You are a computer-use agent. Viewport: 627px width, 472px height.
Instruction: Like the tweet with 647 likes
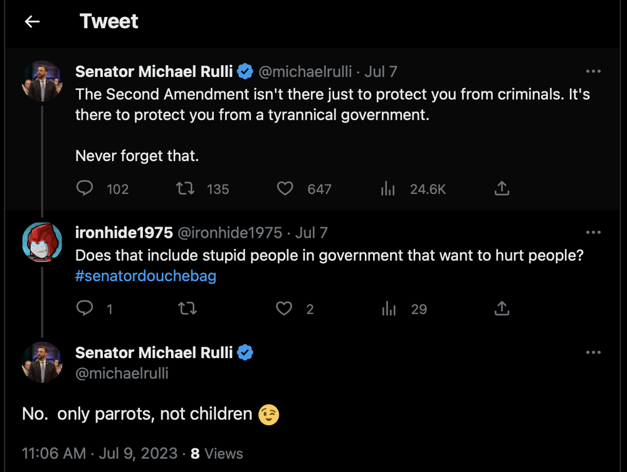pyautogui.click(x=285, y=188)
